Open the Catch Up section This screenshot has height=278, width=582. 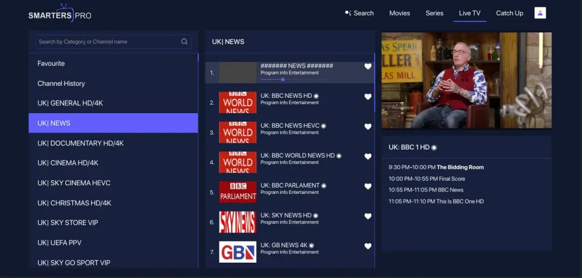(x=509, y=13)
